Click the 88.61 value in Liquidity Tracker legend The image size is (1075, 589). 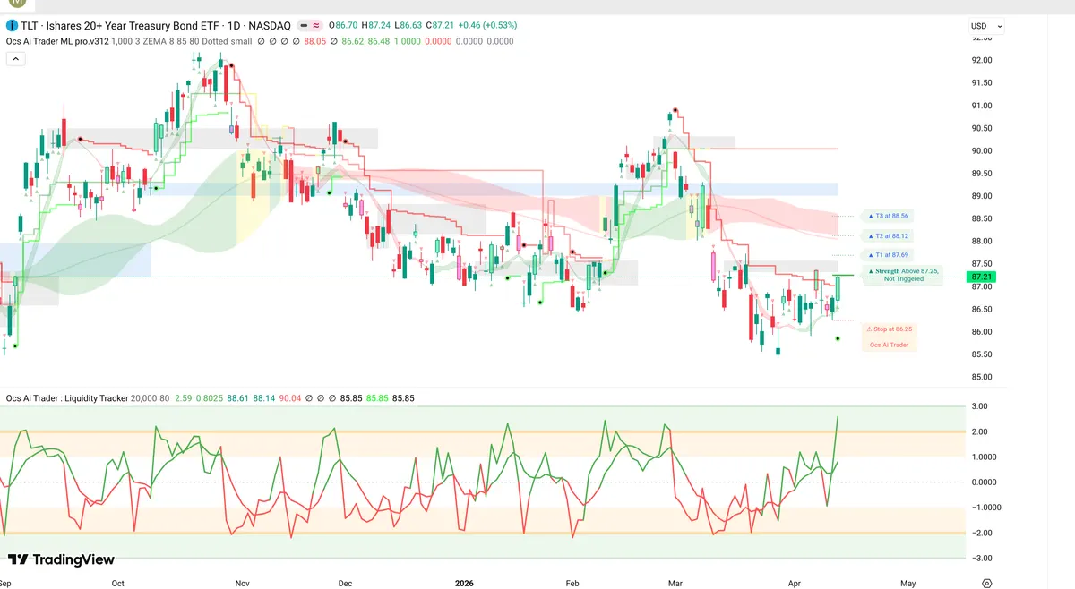[x=239, y=397]
